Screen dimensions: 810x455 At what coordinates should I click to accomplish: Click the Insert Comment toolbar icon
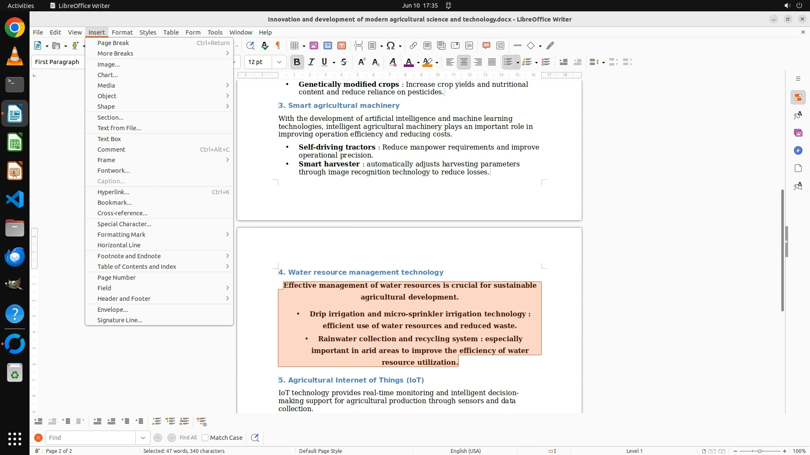pos(486,45)
